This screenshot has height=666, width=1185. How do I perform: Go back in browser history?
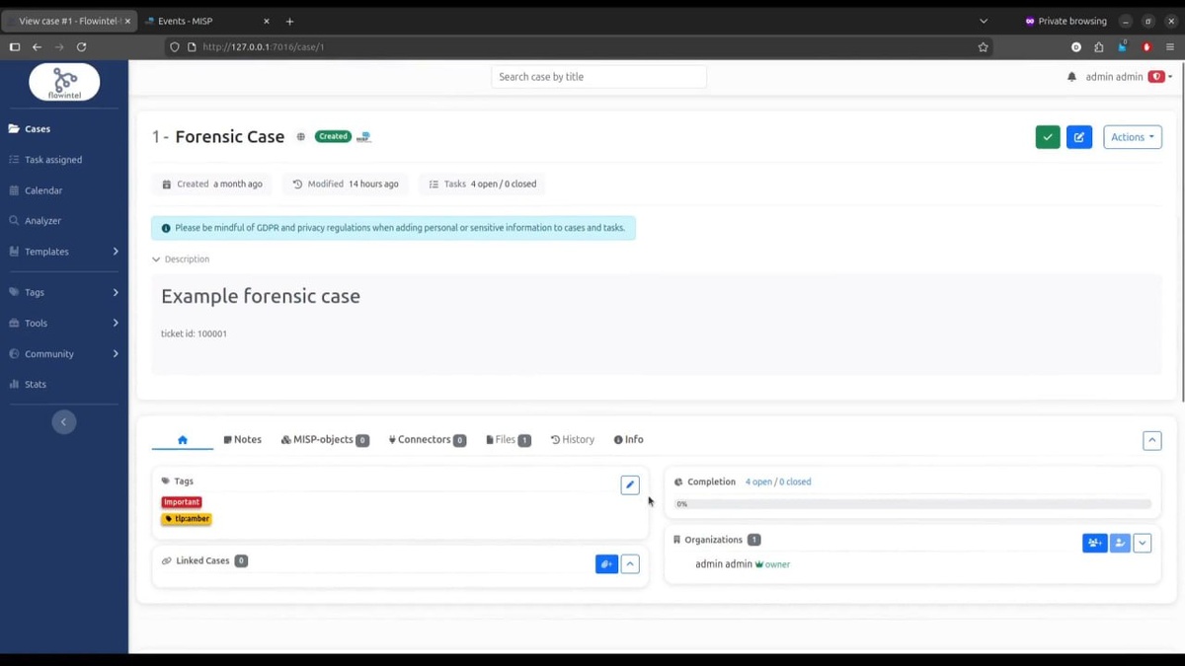[37, 46]
